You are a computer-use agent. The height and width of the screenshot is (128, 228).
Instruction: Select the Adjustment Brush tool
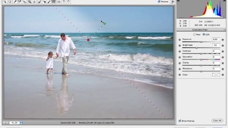(x=49, y=2)
